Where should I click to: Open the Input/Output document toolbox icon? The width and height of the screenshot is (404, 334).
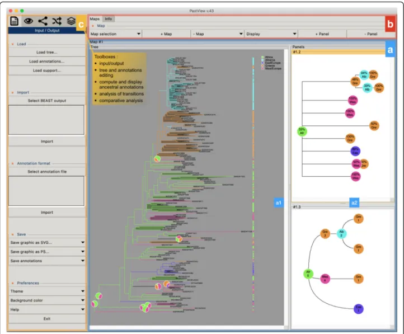tap(14, 21)
